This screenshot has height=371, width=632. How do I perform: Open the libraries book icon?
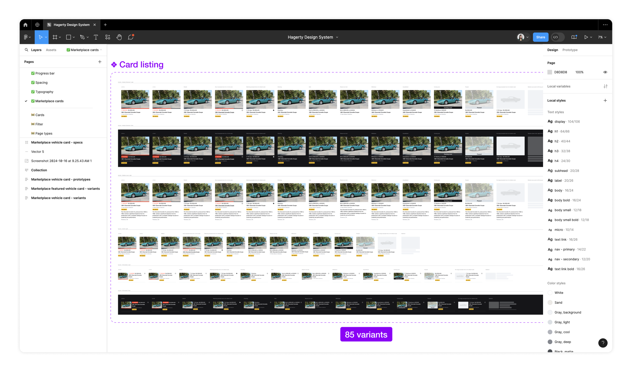point(574,37)
